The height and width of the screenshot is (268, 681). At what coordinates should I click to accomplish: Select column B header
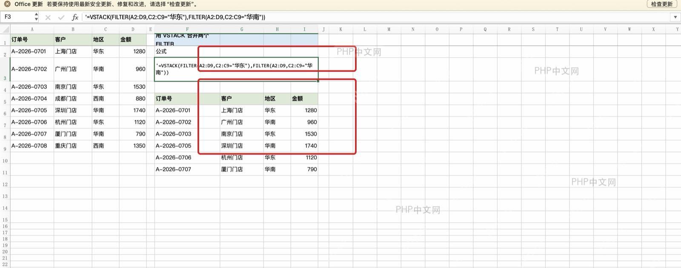coord(73,29)
